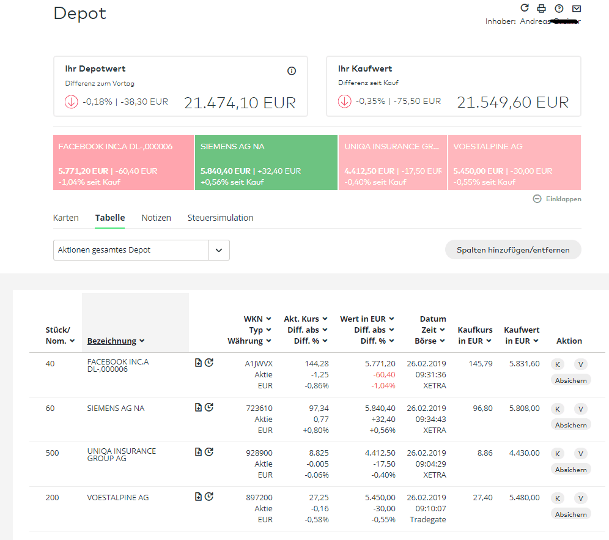The image size is (609, 540).
Task: Click the Depot page heading
Action: [79, 13]
